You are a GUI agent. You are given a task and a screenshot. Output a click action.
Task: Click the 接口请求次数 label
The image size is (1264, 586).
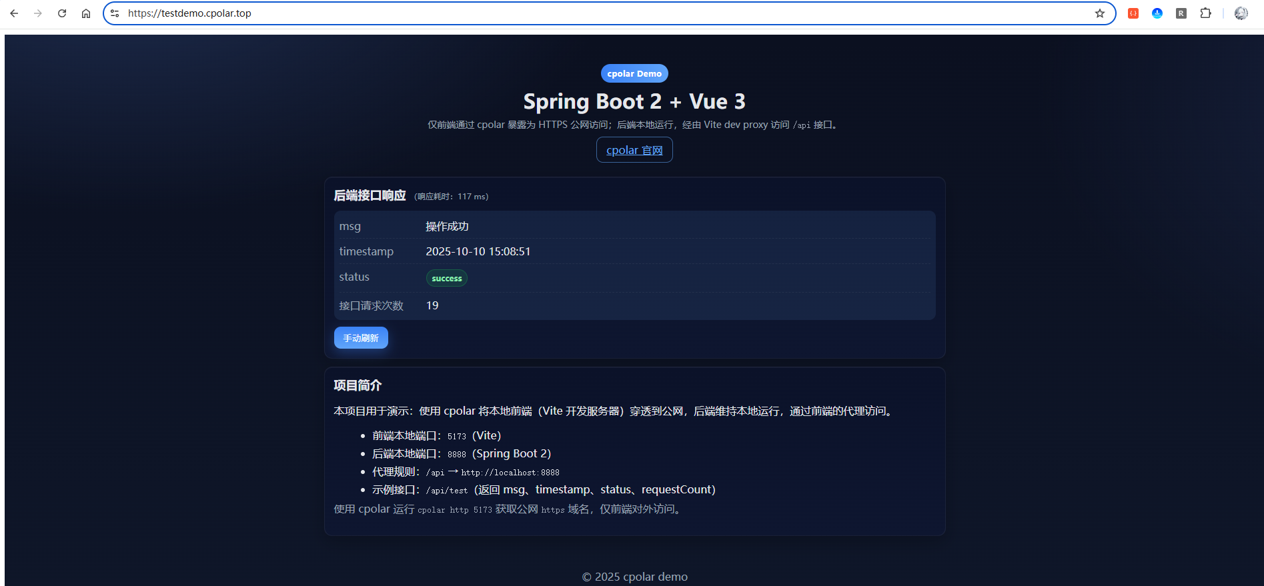(x=372, y=305)
